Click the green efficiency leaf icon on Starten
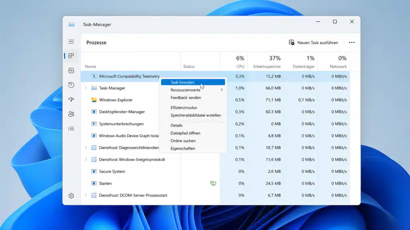Screen dimensions: 410x230 click(213, 183)
